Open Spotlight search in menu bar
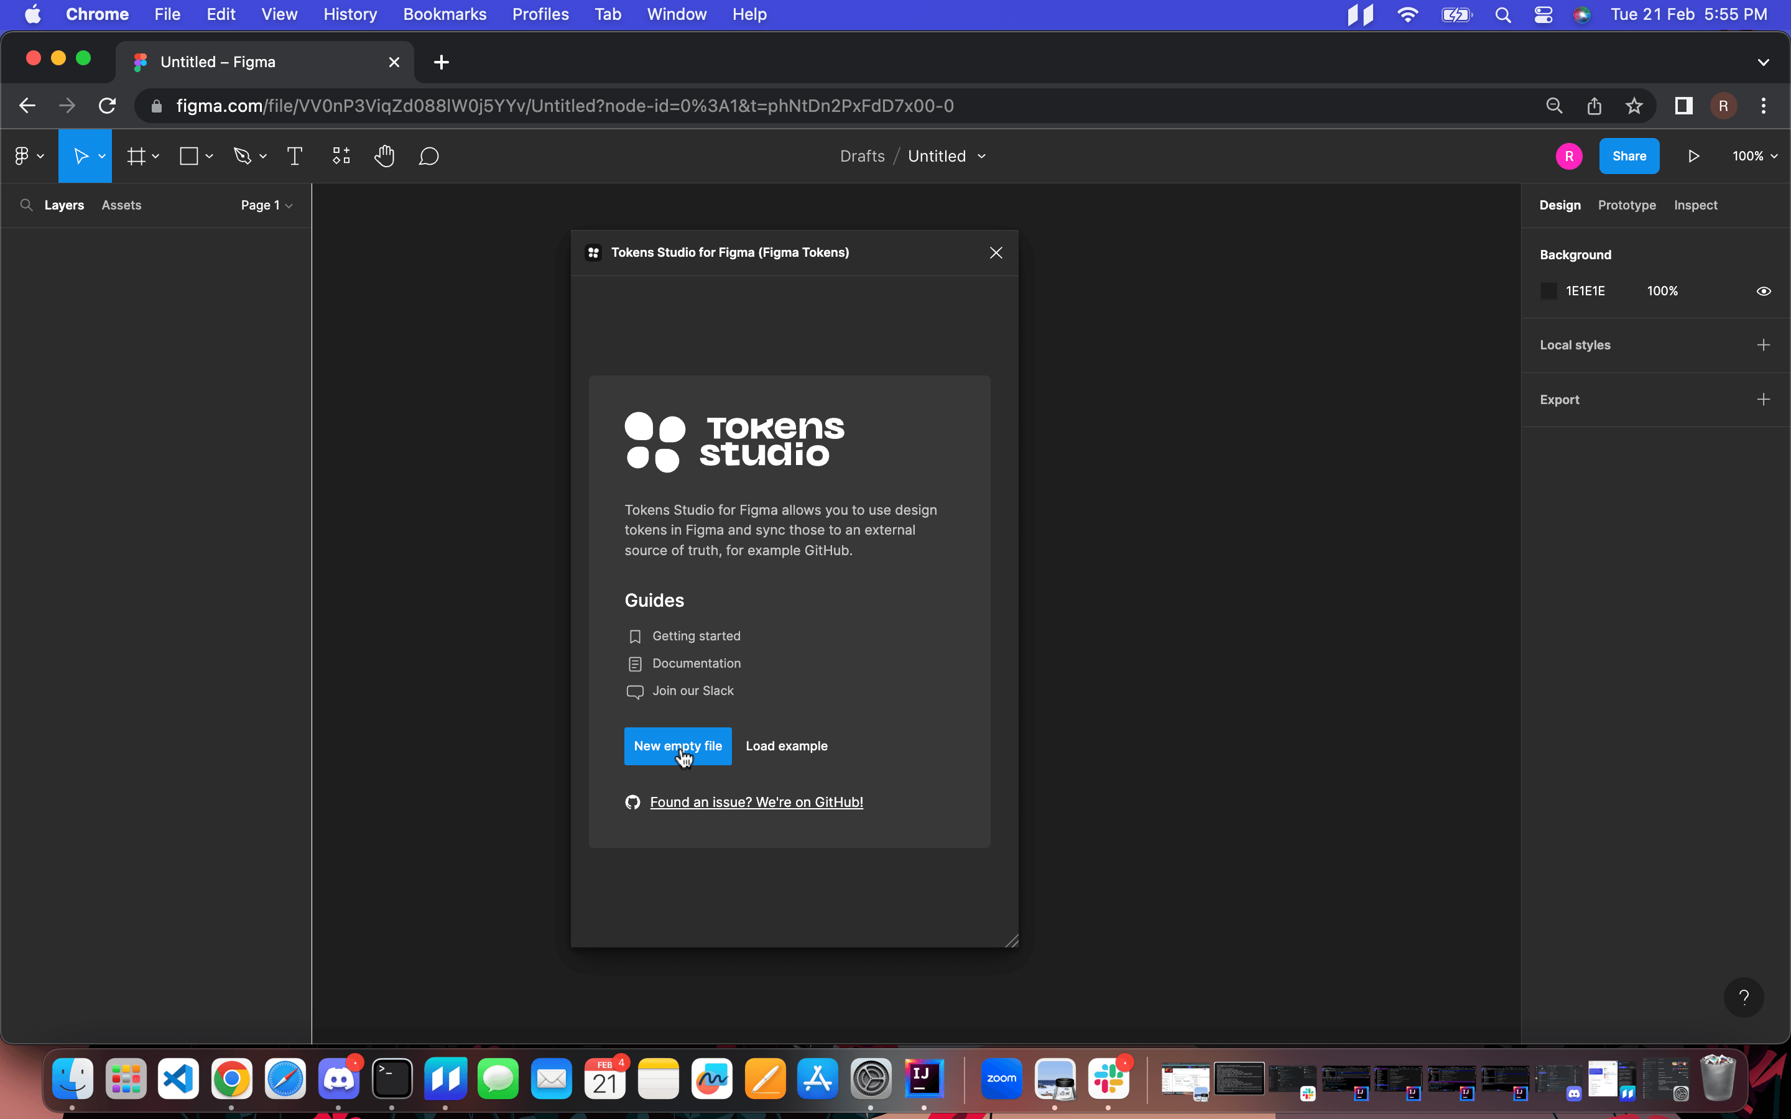Viewport: 1791px width, 1119px height. 1503,14
